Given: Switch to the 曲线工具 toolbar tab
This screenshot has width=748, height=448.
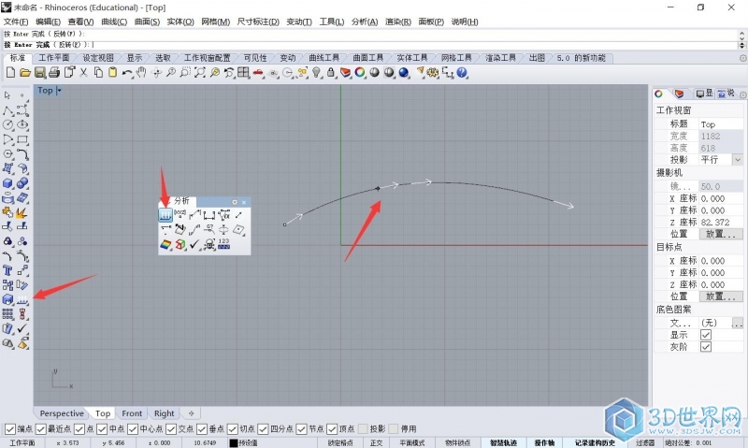Looking at the screenshot, I should tap(324, 58).
